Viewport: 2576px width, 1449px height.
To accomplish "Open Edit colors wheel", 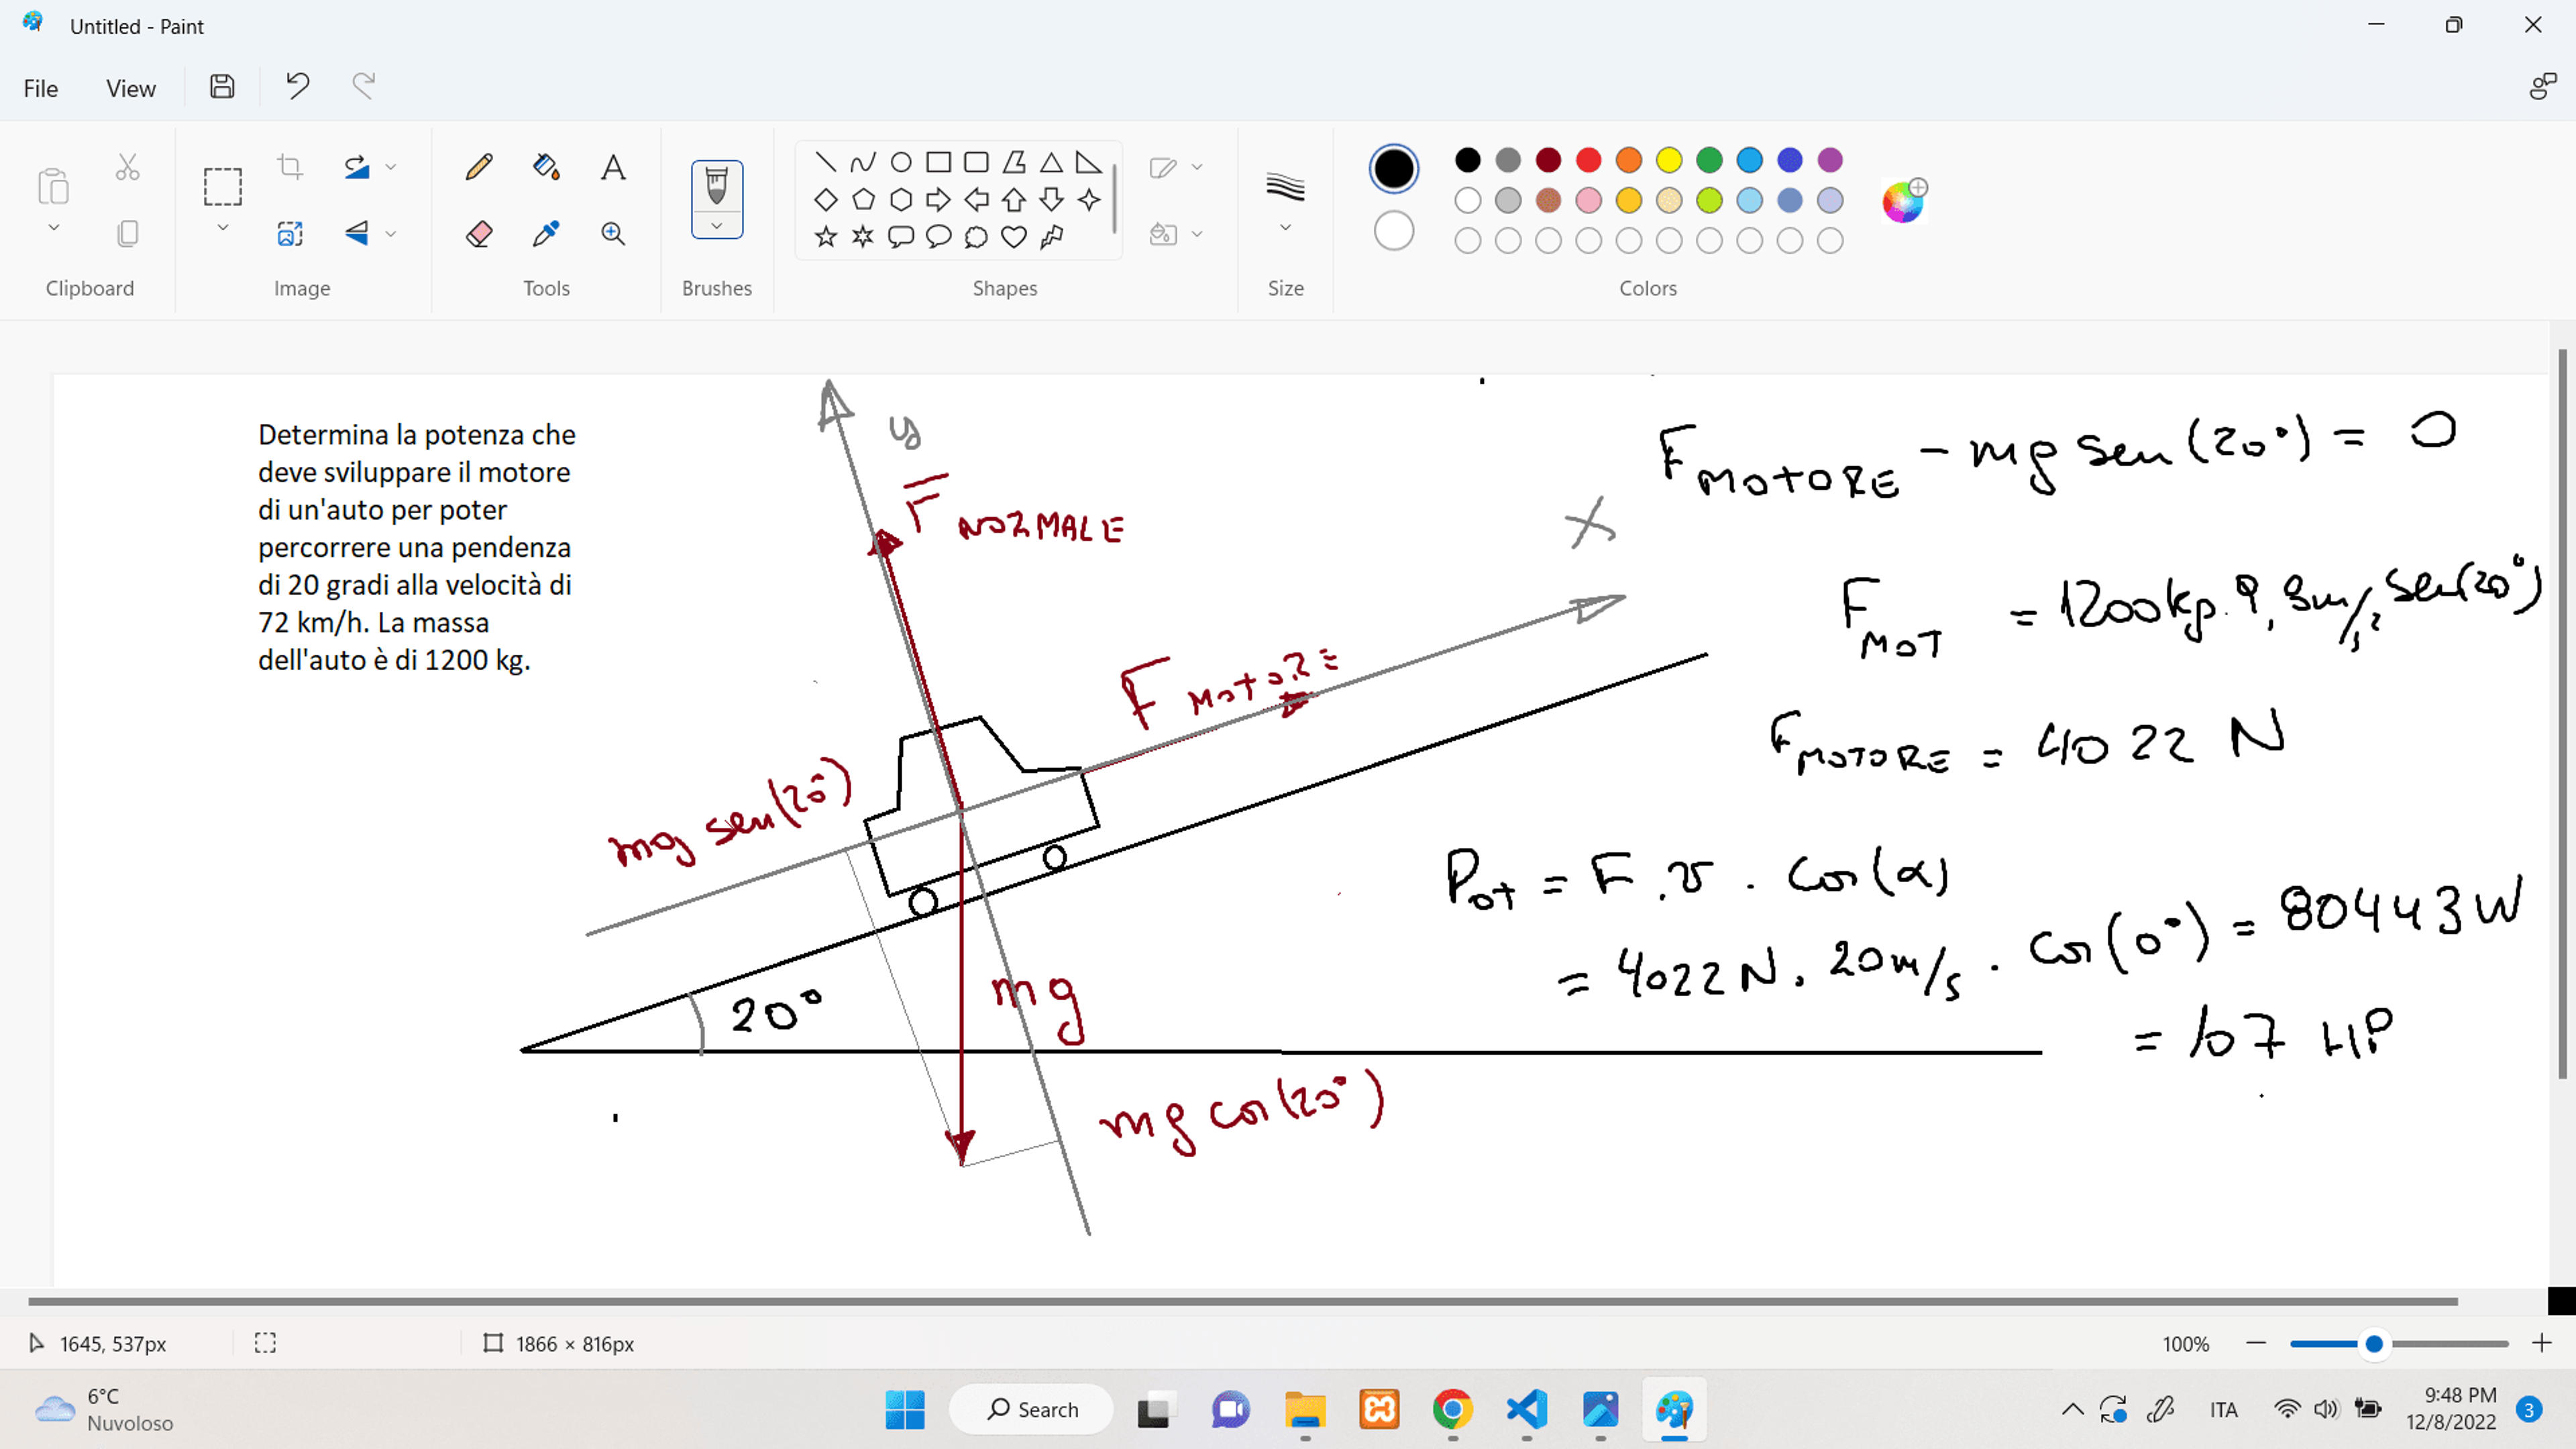I will point(1903,201).
